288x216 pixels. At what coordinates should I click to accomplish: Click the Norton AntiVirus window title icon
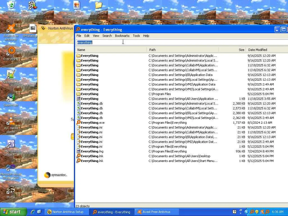coord(43,28)
